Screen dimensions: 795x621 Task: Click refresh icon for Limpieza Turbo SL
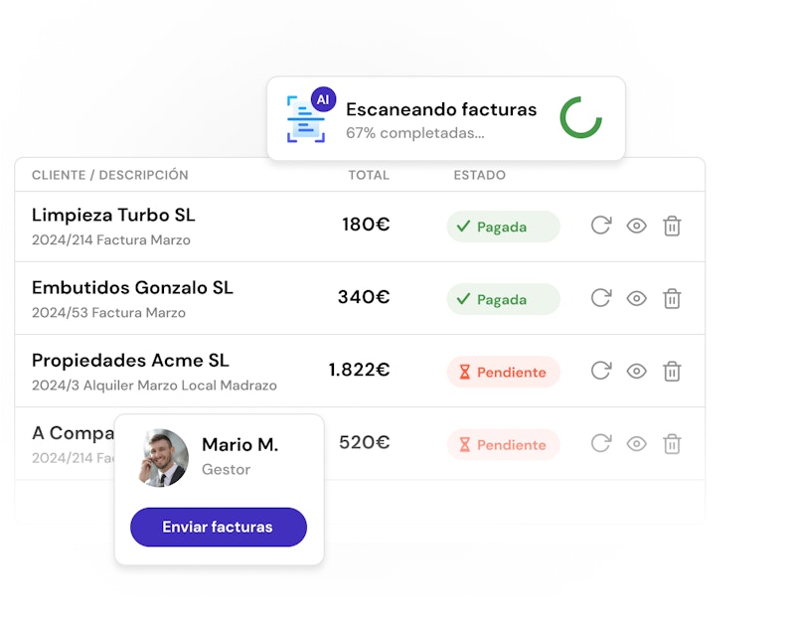click(x=600, y=226)
